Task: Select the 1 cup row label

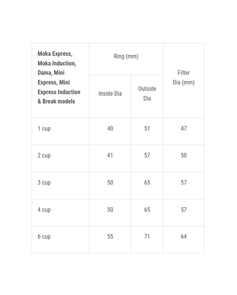Action: [x=44, y=129]
